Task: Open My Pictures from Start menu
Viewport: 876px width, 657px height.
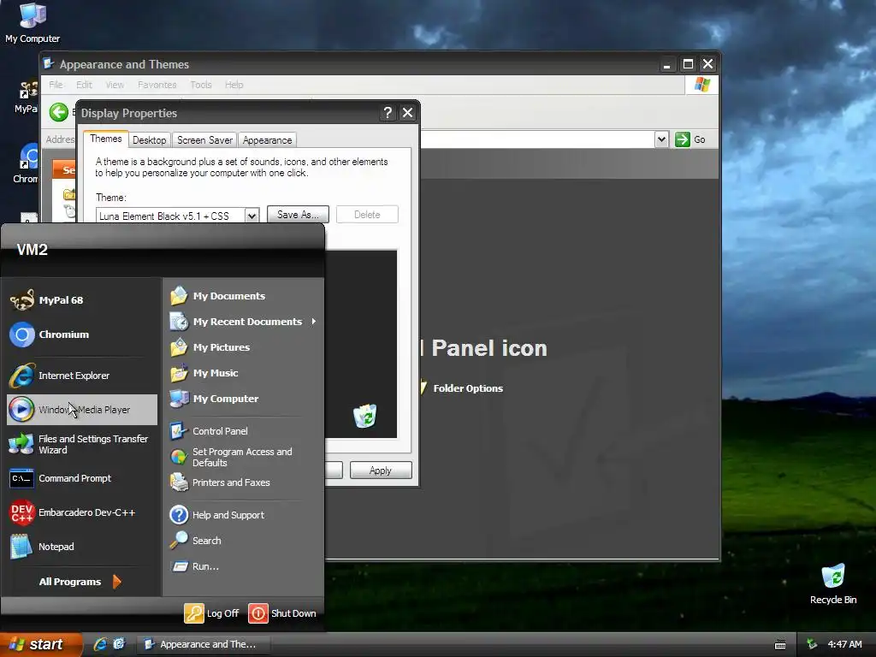Action: (x=243, y=347)
